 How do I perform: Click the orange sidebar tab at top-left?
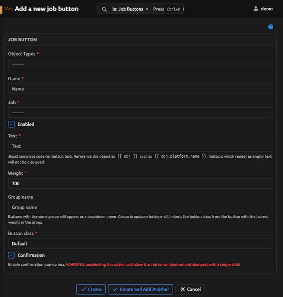(1, 9)
